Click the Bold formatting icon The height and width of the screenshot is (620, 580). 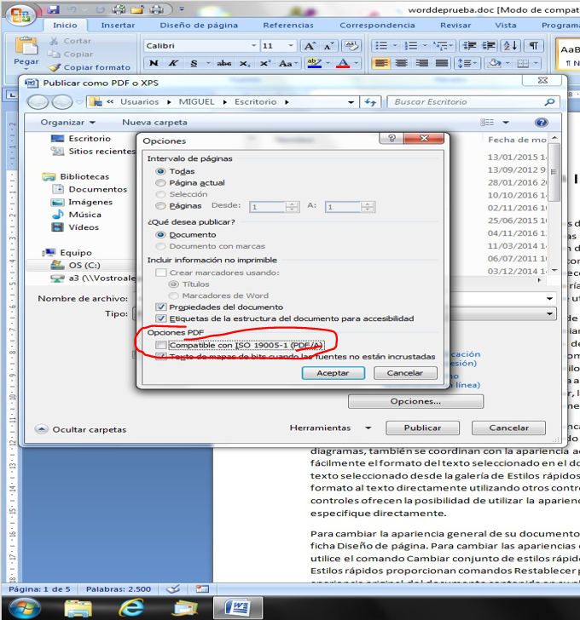click(x=154, y=63)
